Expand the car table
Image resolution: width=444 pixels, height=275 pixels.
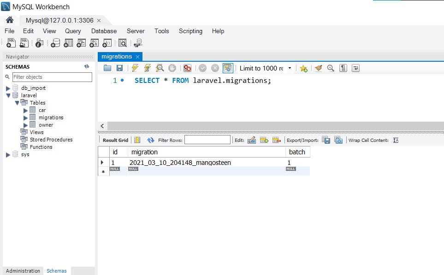click(x=25, y=111)
